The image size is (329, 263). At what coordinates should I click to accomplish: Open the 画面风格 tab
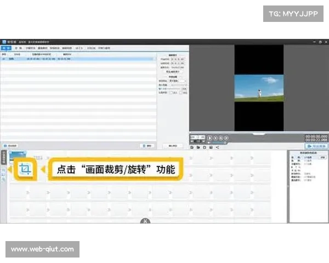point(67,48)
